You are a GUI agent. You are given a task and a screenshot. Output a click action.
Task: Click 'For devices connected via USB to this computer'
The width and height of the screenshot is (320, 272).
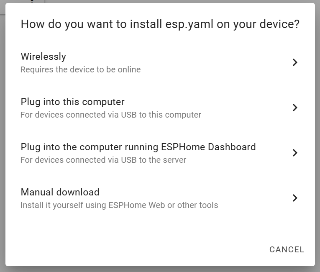(111, 115)
